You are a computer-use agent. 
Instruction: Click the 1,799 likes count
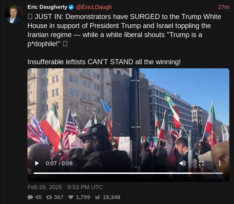83,197
